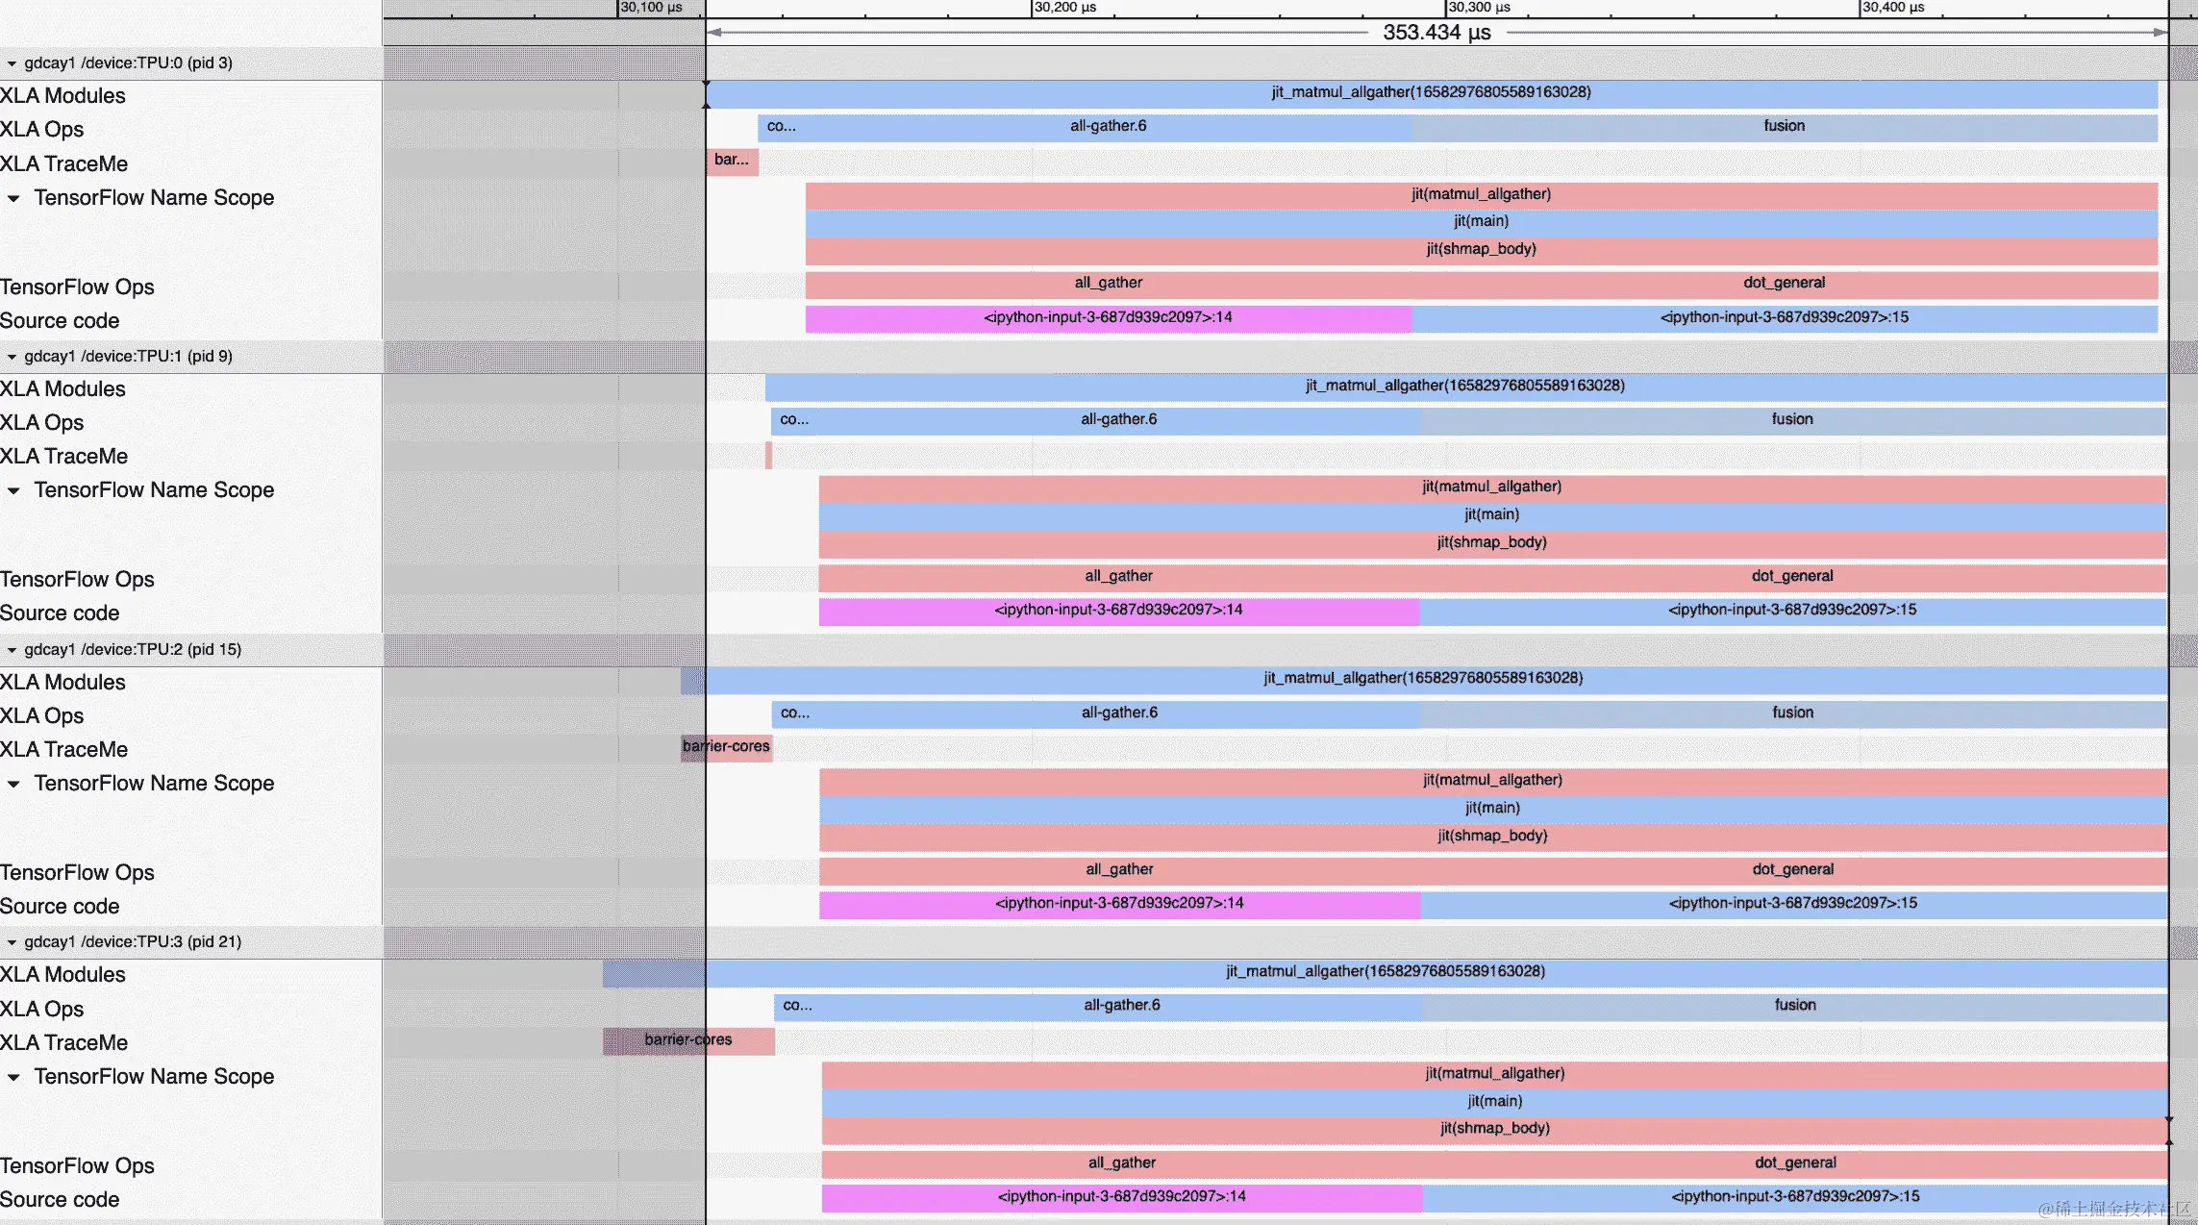Click the 30,200 µs ruler tick
2198x1225 pixels.
pyautogui.click(x=1064, y=8)
